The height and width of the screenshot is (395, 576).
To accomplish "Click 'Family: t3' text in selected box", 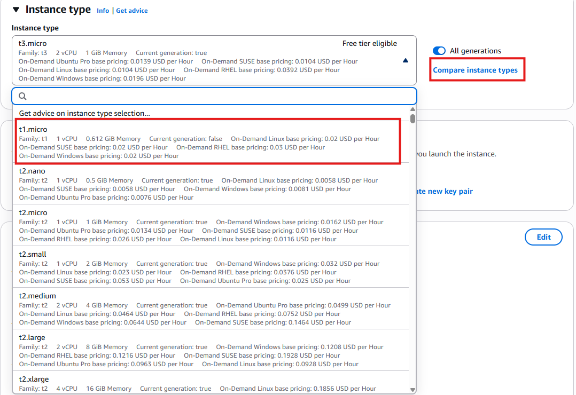I will click(x=33, y=53).
